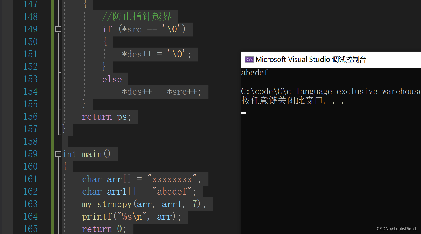Click line number 153
421x234 pixels.
30,79
